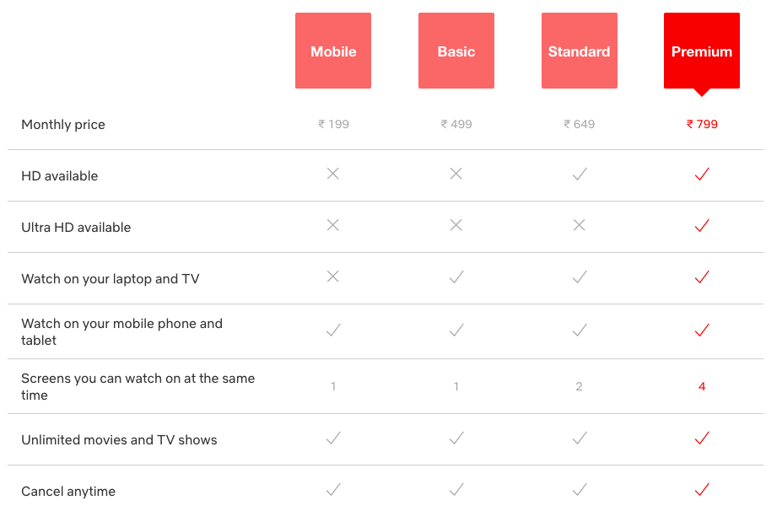
Task: Click Mobile's Unlimited movies checkmark
Action: (x=333, y=438)
